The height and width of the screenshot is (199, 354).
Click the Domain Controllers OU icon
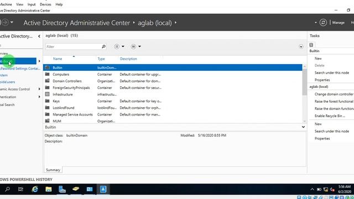coord(47,81)
